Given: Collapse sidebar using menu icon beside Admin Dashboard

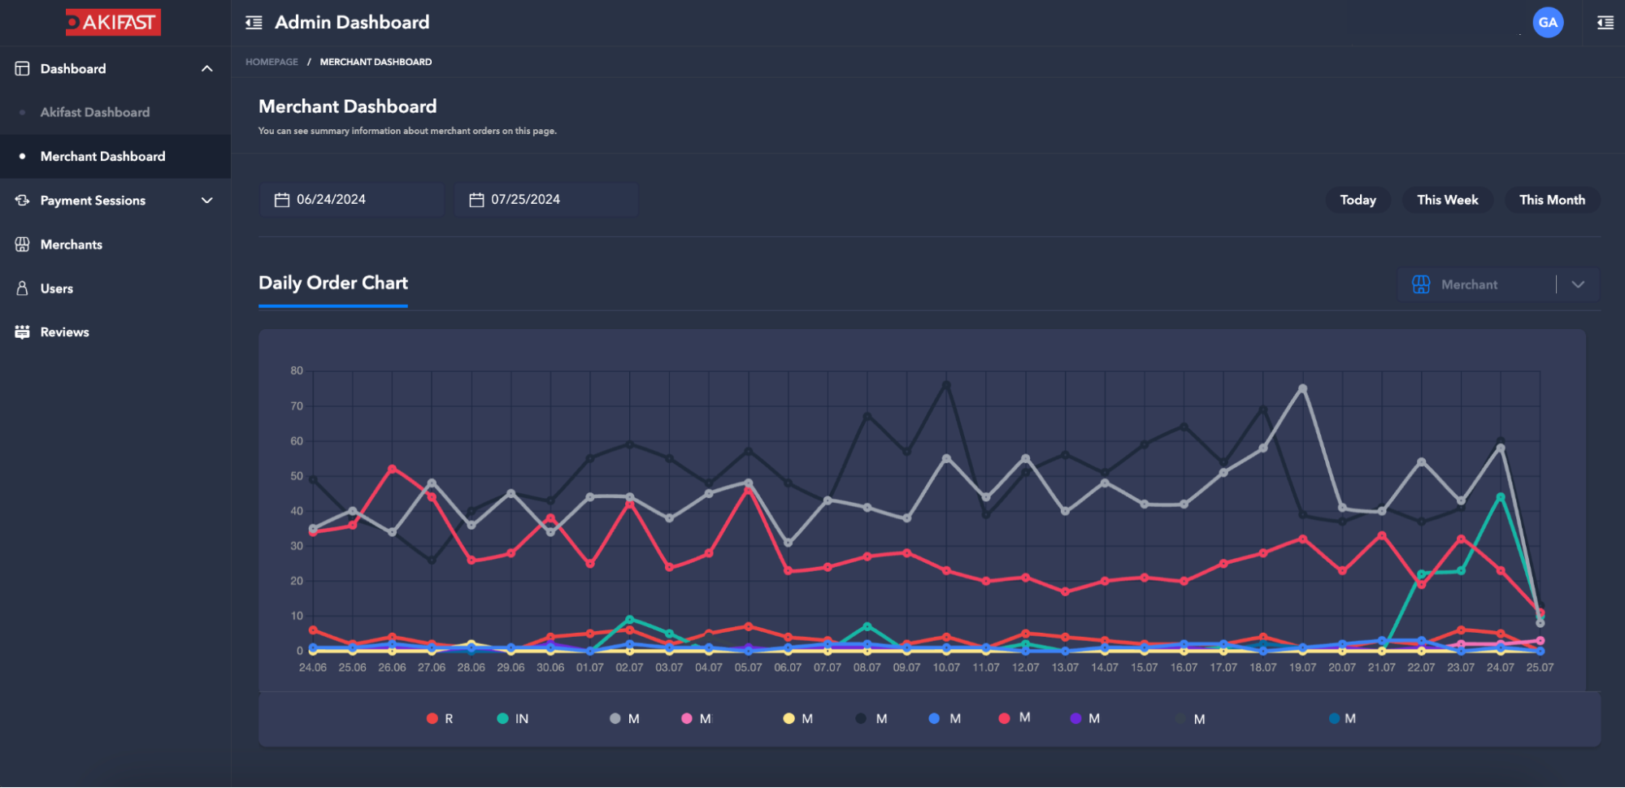Looking at the screenshot, I should (254, 23).
